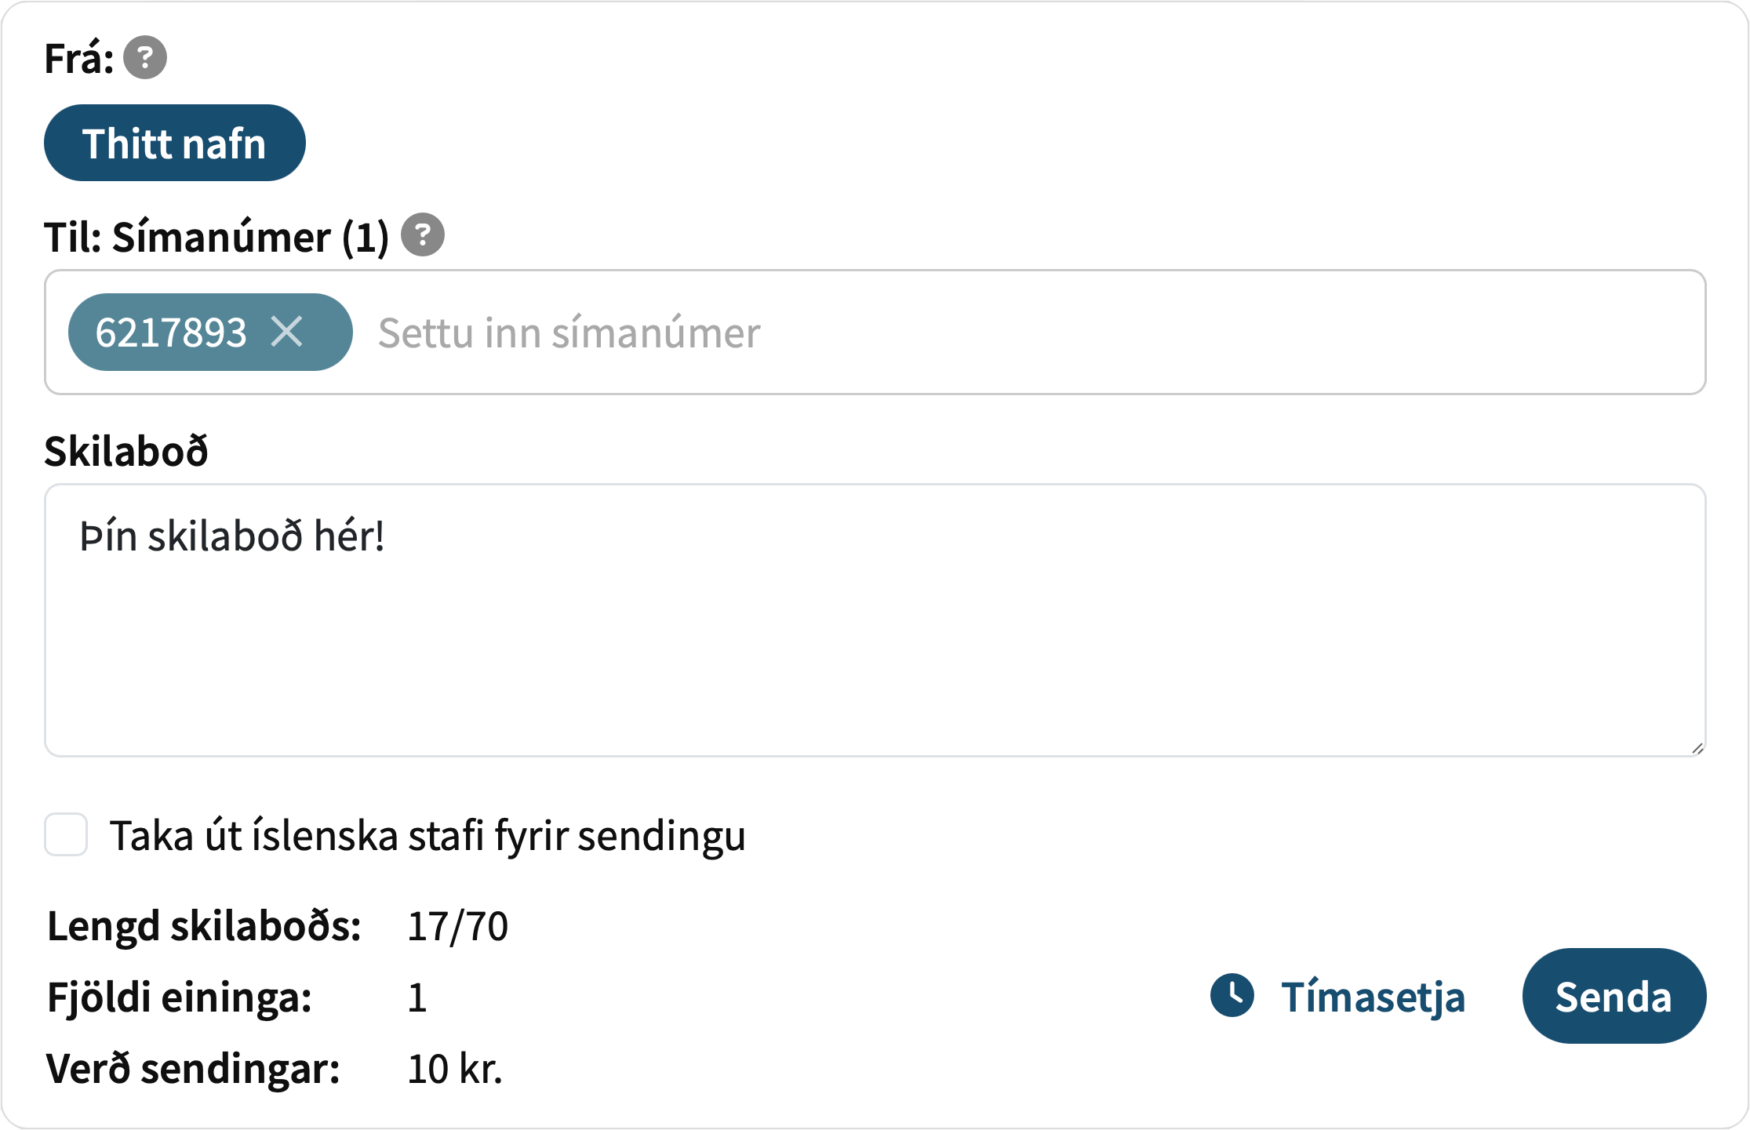Select the Thitt nafn sender button

pos(174,143)
